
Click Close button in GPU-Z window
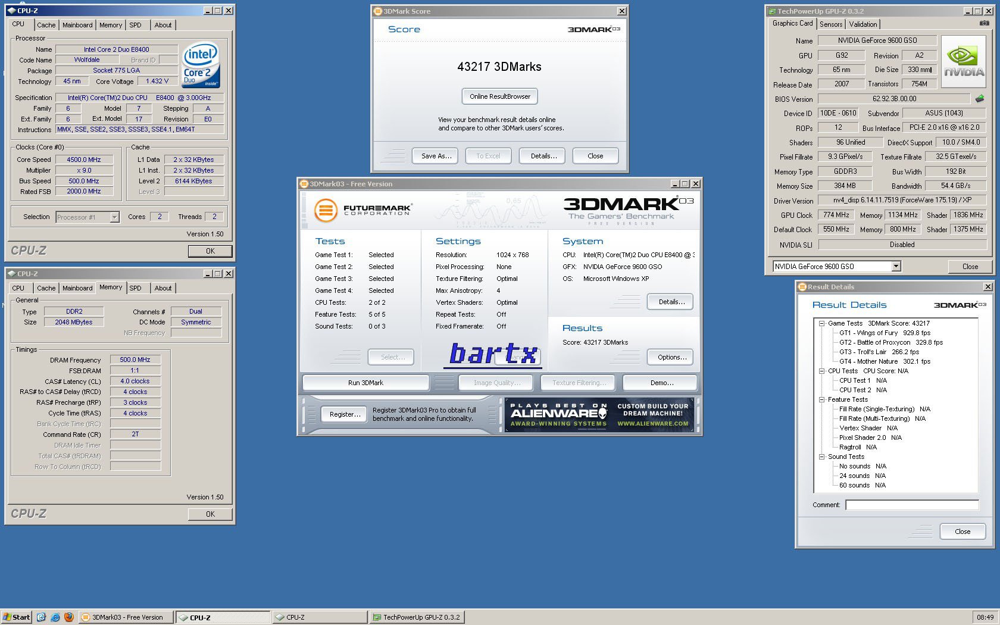point(970,267)
